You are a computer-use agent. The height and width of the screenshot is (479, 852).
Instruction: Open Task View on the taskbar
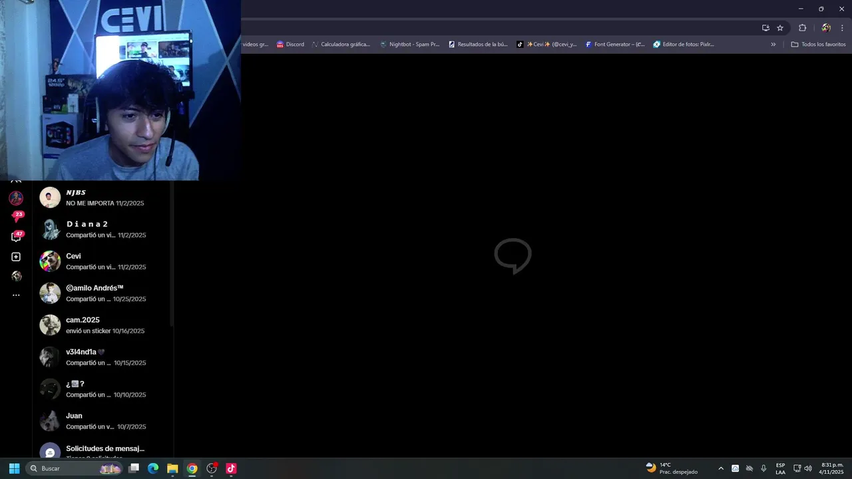point(134,468)
